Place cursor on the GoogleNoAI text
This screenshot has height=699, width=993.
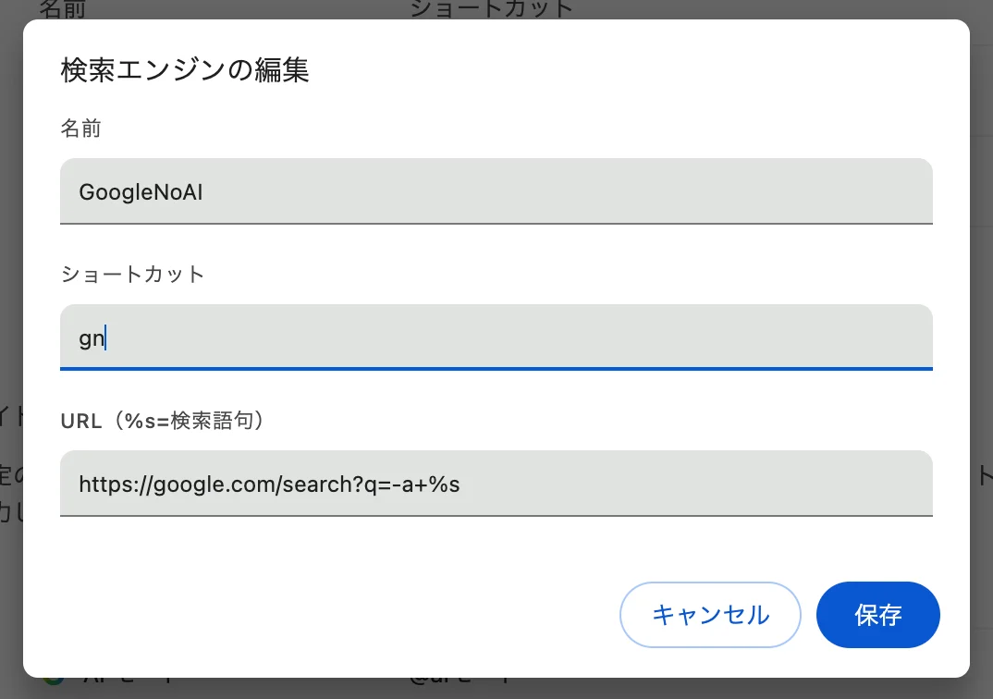point(141,191)
